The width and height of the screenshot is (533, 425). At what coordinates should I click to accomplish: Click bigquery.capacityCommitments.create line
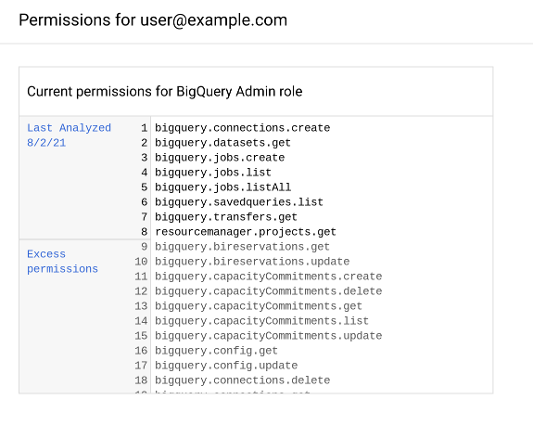coord(269,277)
